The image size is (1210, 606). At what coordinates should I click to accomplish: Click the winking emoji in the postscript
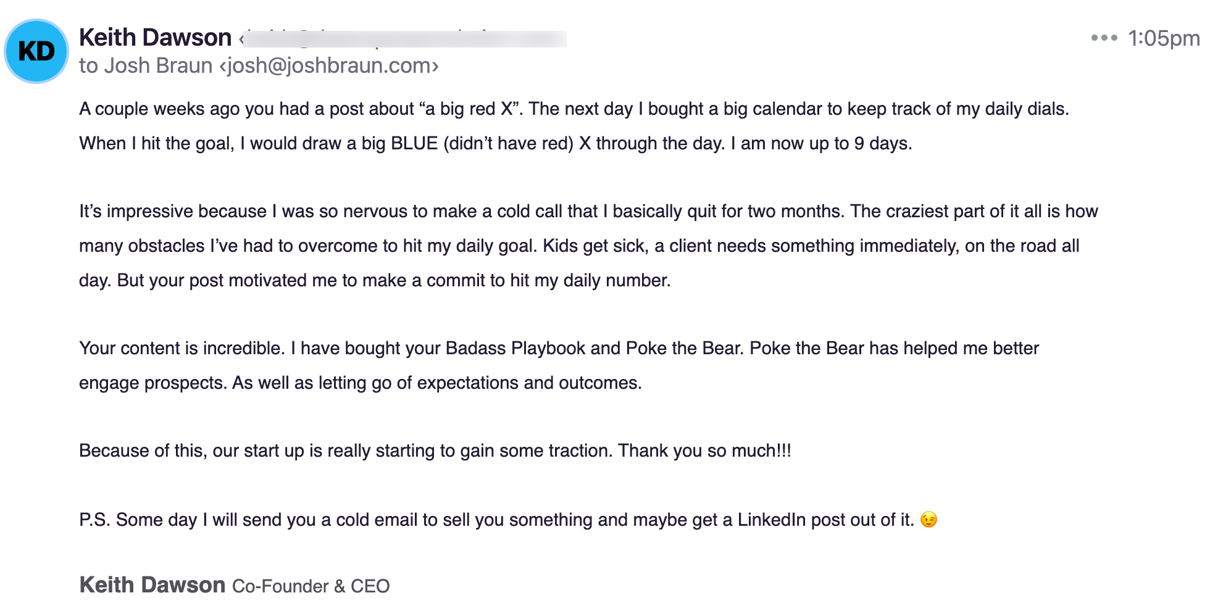(x=928, y=520)
